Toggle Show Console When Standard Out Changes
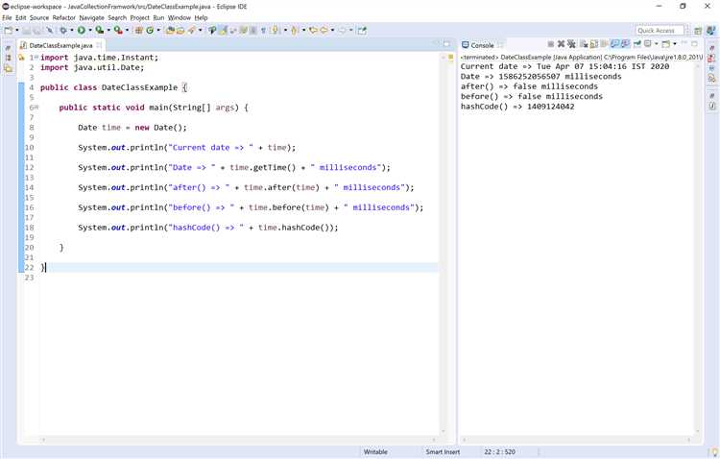Viewport: 720px width, 459px height. [x=614, y=44]
